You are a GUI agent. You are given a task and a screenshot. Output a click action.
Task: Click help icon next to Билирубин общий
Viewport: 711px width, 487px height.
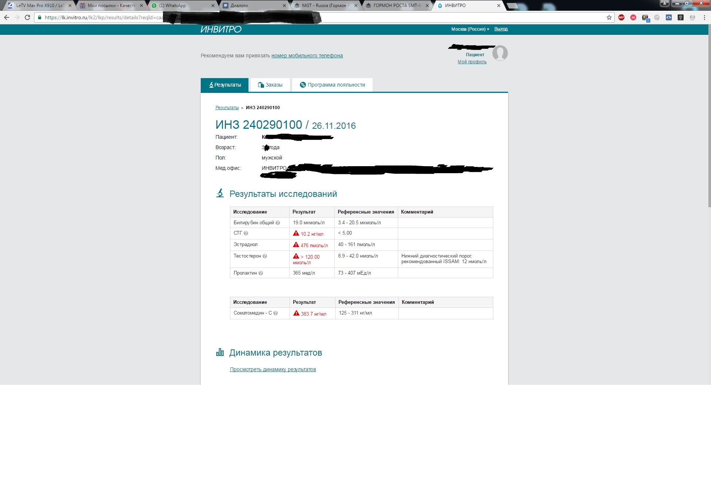(278, 223)
